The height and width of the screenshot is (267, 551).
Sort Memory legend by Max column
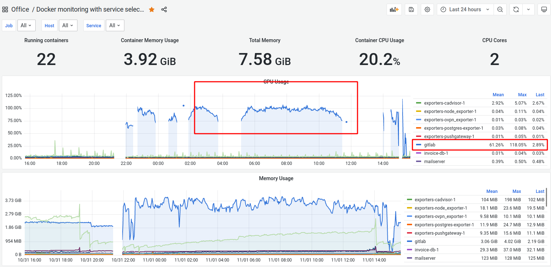[517, 191]
